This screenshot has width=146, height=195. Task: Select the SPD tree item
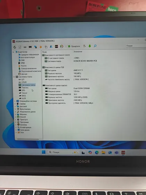tap(22, 90)
